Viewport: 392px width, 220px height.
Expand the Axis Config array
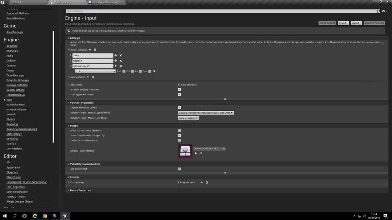point(68,85)
